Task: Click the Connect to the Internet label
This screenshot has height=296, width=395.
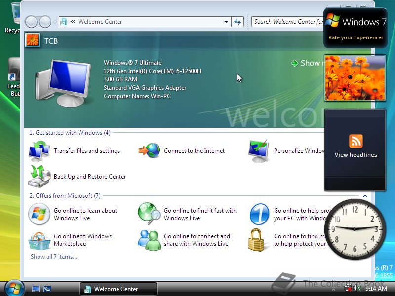Action: pos(194,151)
